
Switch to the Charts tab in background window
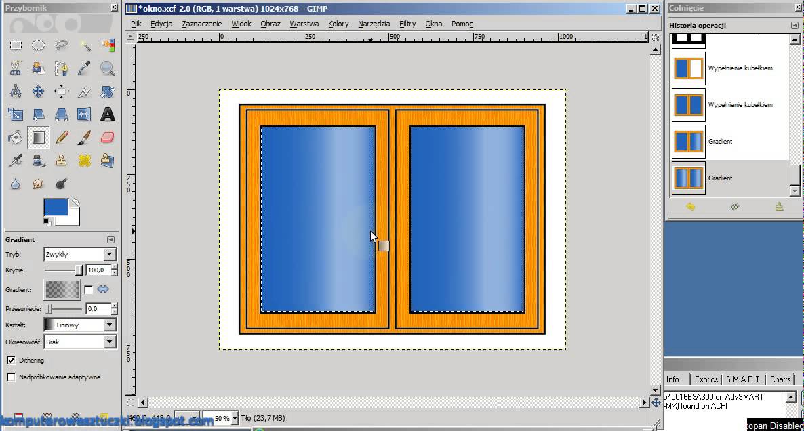coord(780,379)
